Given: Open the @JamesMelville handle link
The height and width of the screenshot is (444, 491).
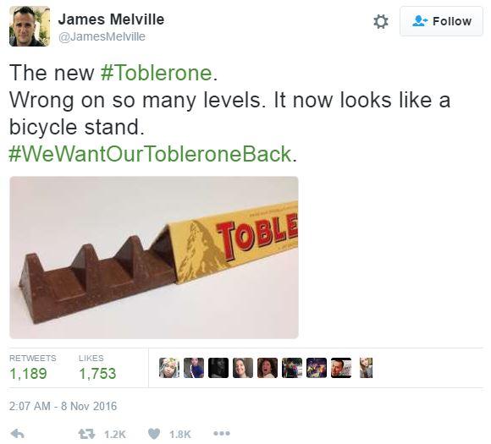Looking at the screenshot, I should [x=102, y=36].
